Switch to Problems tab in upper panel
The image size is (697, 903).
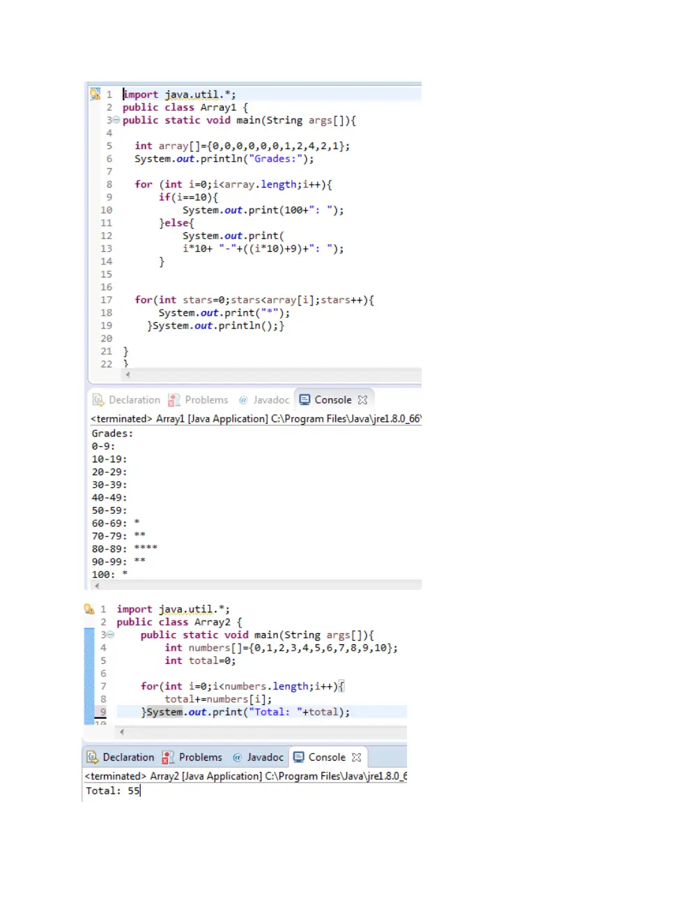[199, 400]
